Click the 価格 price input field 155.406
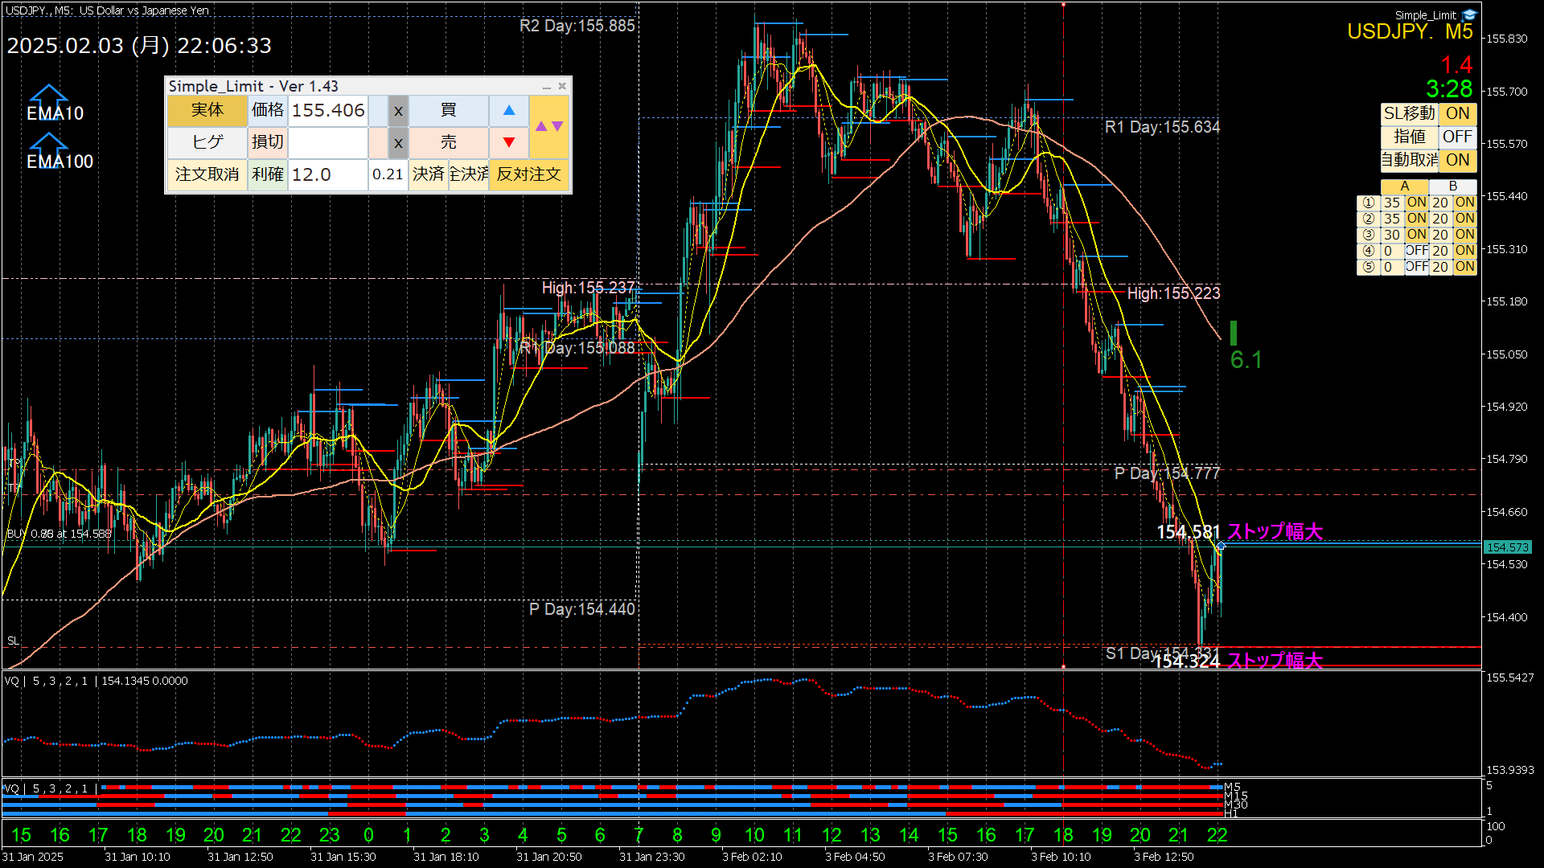This screenshot has height=868, width=1544. pos(328,111)
